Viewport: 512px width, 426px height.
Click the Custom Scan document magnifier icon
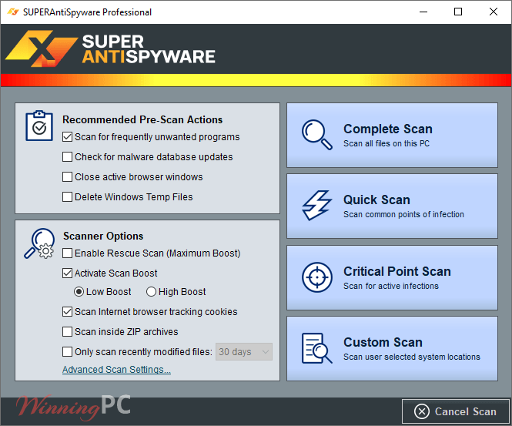pos(316,348)
